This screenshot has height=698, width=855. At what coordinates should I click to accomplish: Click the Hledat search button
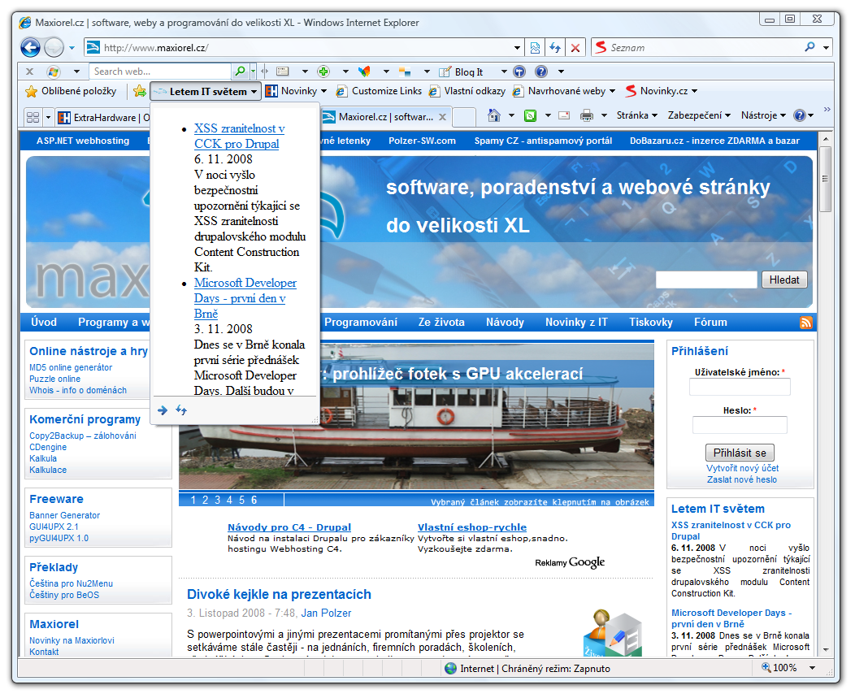(784, 280)
